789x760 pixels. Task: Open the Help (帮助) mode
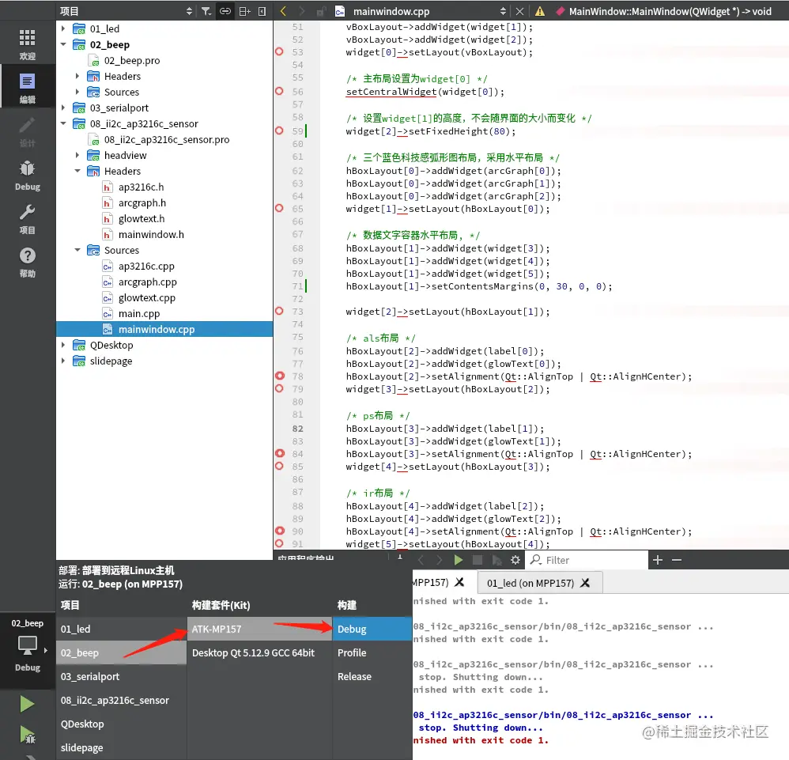27,263
